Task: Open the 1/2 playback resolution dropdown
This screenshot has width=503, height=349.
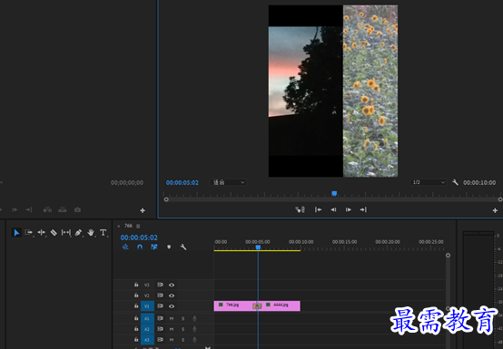Action: coord(429,182)
